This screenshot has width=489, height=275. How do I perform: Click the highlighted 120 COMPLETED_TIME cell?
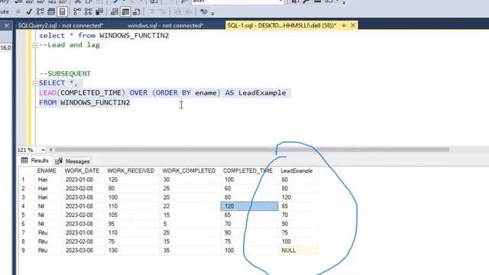tap(249, 206)
